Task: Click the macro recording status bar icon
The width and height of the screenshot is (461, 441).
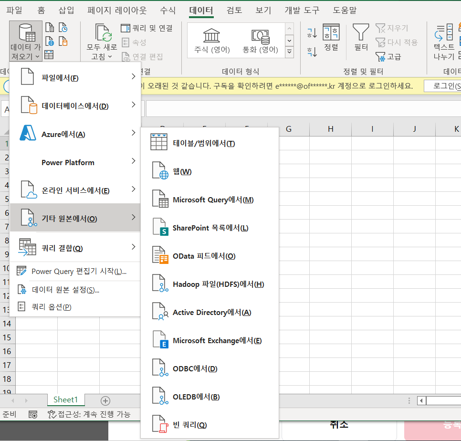Action: coord(32,414)
